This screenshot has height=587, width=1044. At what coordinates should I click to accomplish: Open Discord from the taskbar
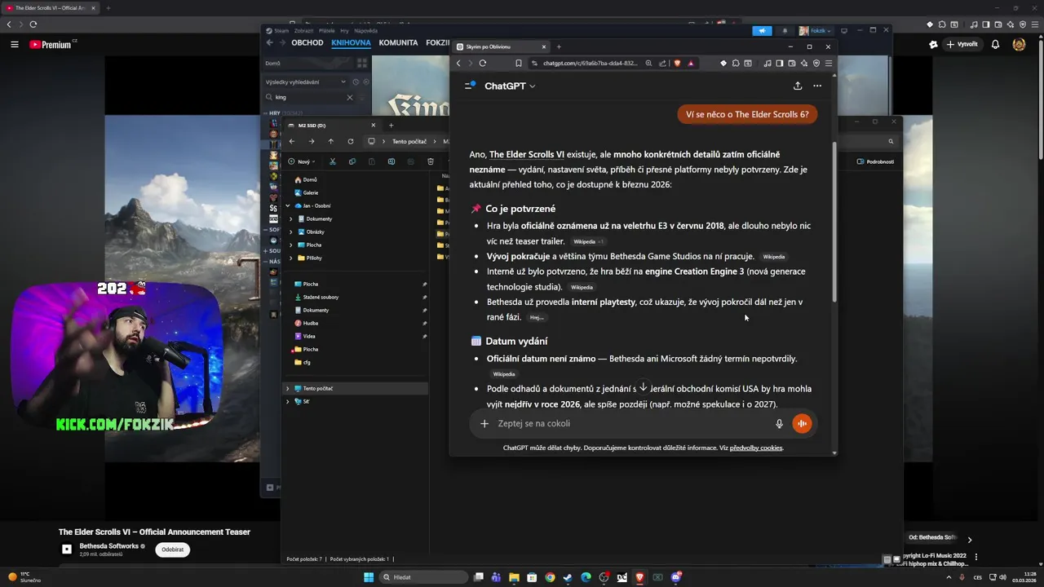(675, 577)
